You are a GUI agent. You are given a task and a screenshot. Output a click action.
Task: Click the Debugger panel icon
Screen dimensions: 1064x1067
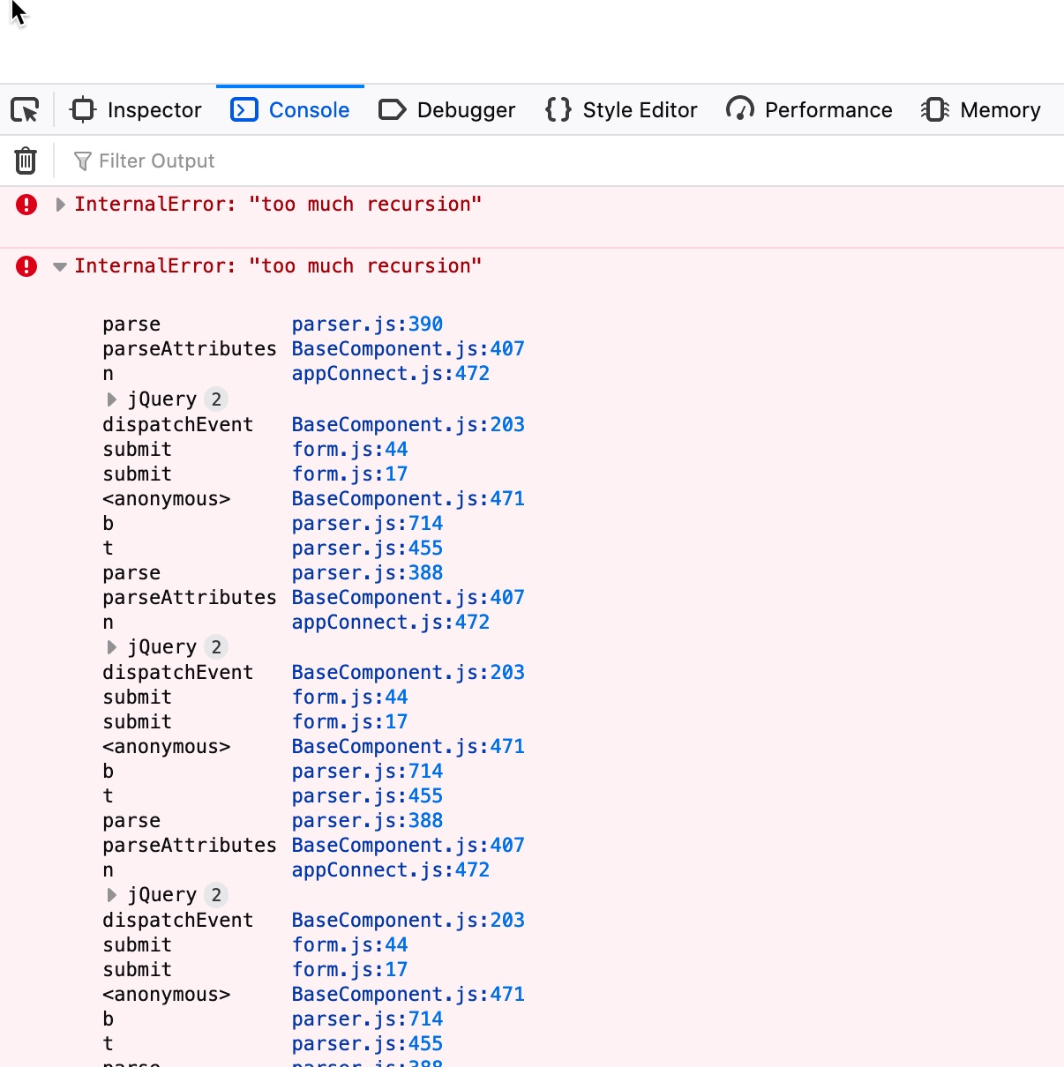click(392, 109)
